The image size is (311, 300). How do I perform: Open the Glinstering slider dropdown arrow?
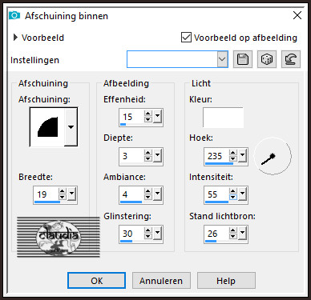pos(157,233)
